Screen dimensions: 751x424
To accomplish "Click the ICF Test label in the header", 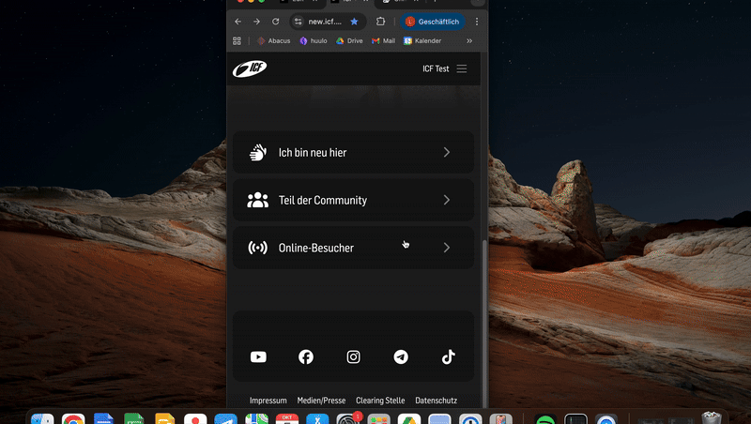I will click(436, 68).
